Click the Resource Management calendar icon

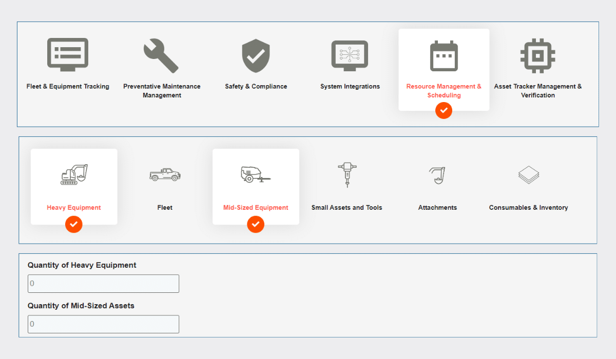pyautogui.click(x=444, y=55)
